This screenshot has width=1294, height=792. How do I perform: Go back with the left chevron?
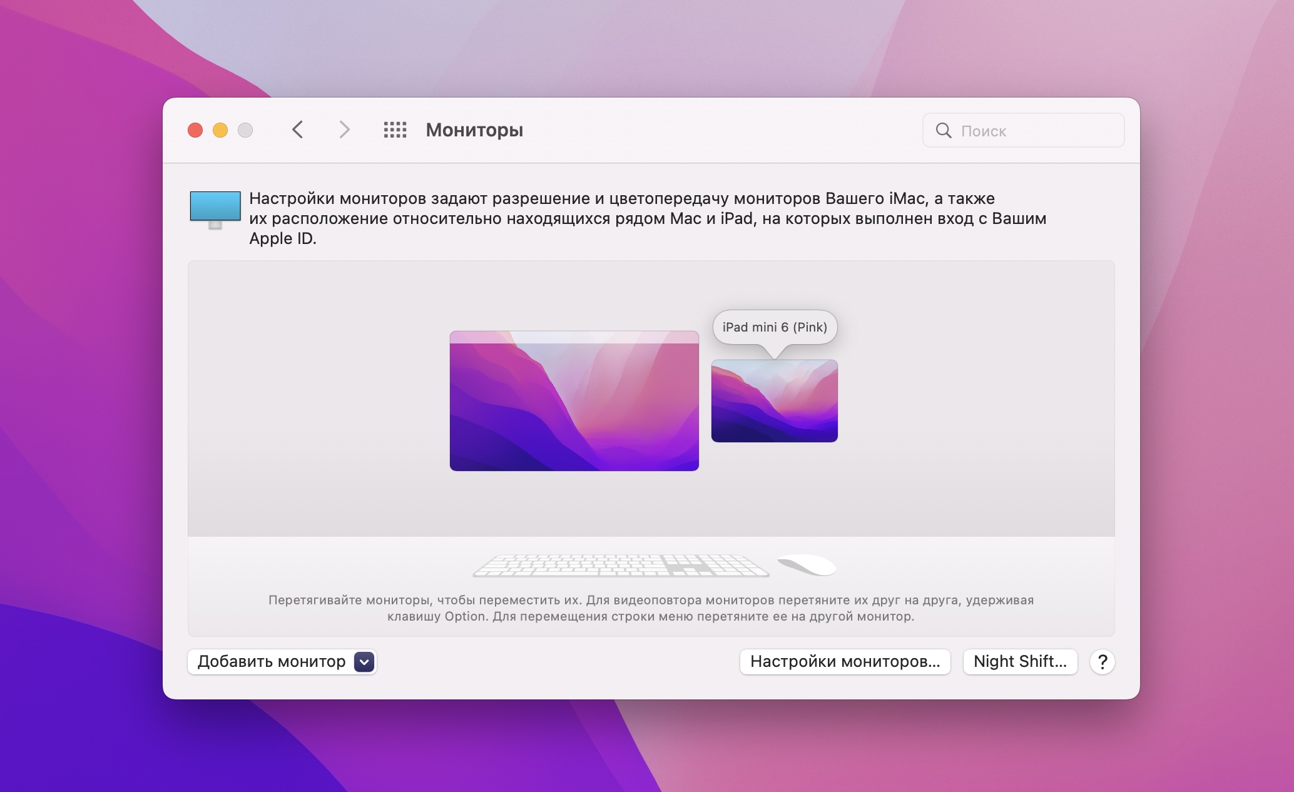298,130
